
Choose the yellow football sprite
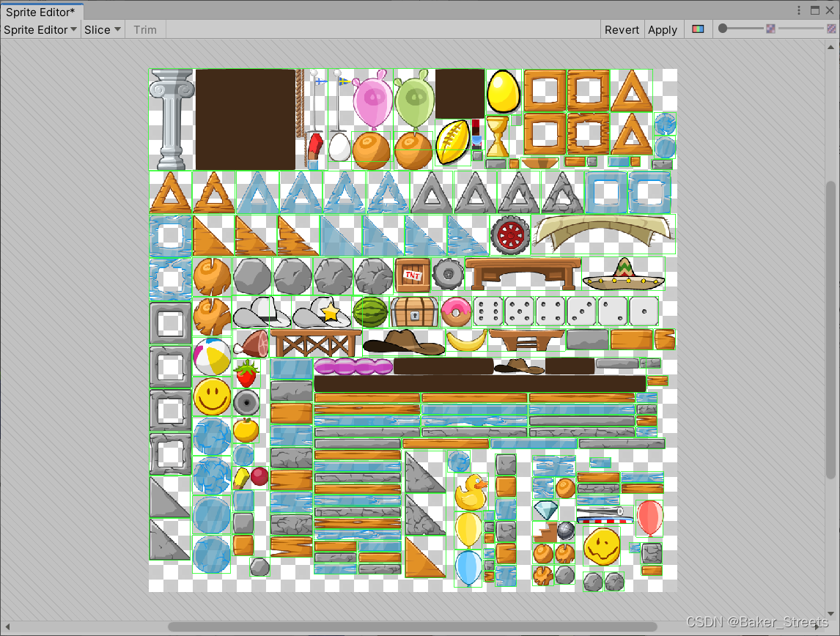click(x=453, y=142)
